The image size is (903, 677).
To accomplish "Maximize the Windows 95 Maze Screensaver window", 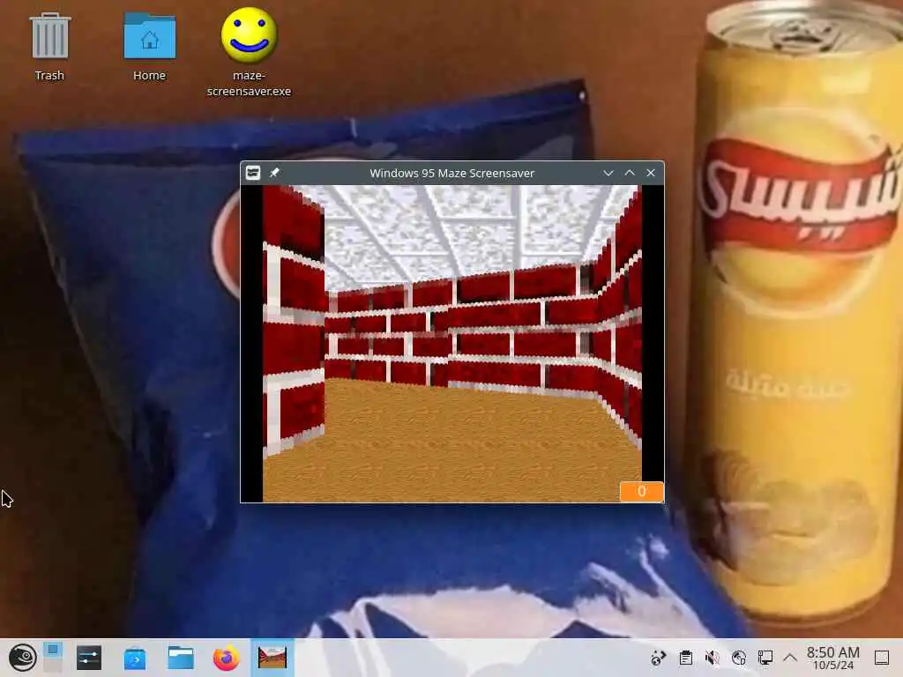I will point(630,173).
